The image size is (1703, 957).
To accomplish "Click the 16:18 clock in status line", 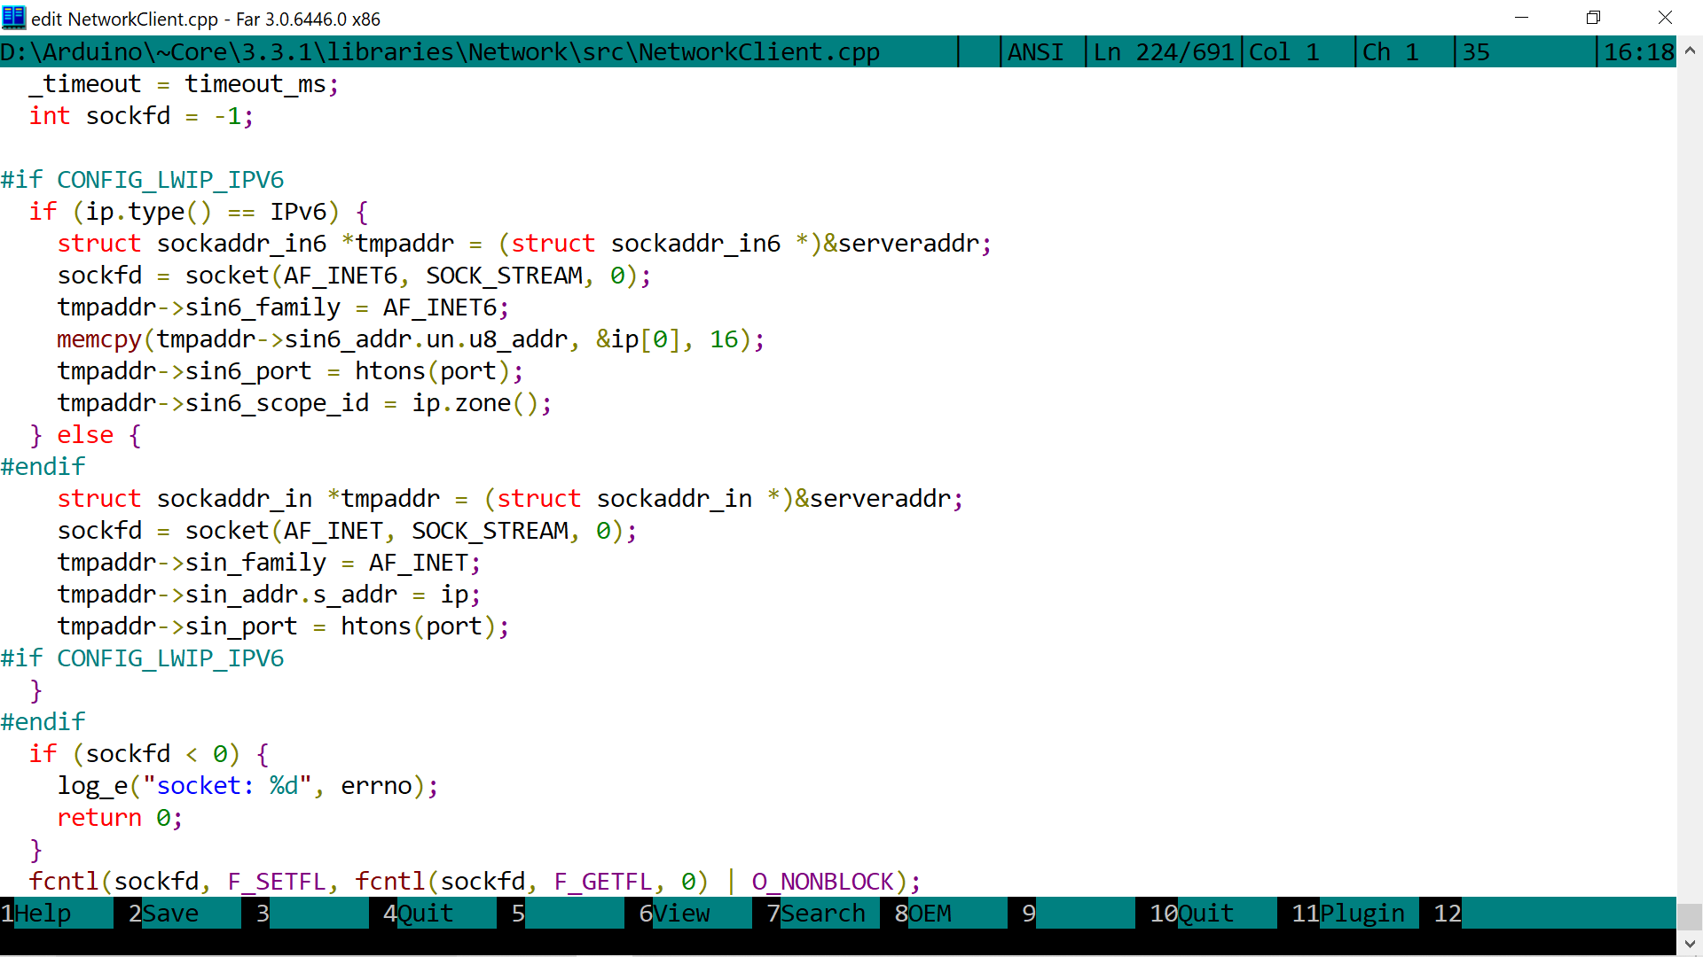I will [x=1638, y=52].
